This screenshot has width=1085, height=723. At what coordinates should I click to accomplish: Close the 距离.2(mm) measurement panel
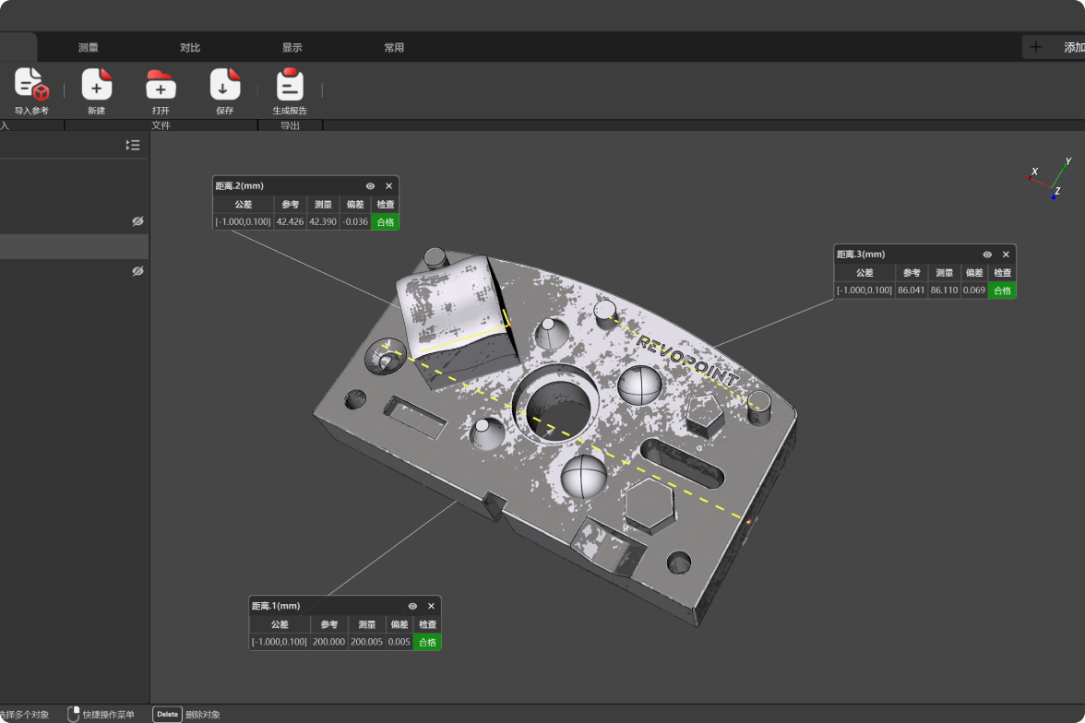click(x=388, y=185)
